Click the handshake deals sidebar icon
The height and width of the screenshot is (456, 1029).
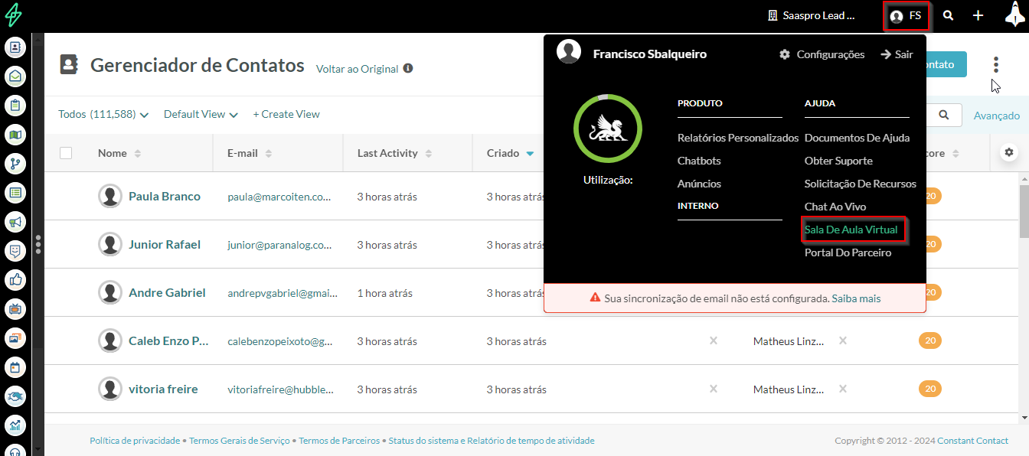coord(15,396)
